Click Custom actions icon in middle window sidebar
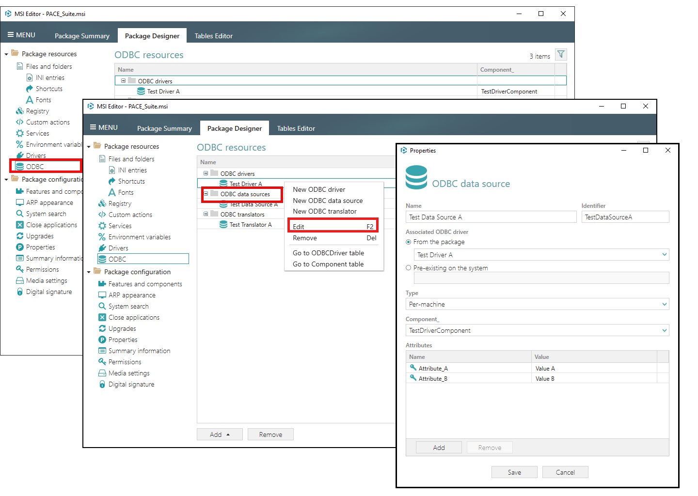Screen dimensions: 698x496 (102, 215)
